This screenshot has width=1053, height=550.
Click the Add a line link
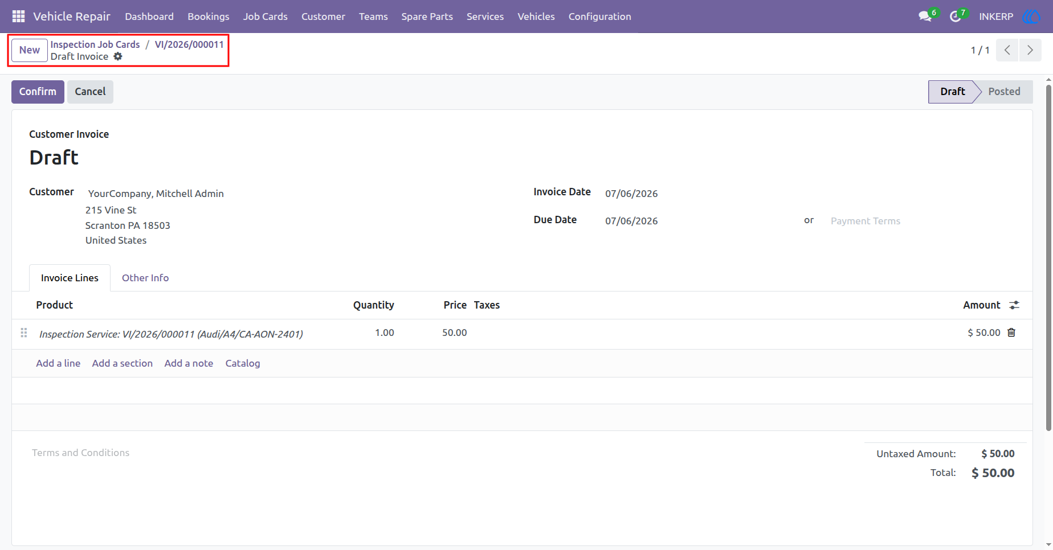[58, 363]
